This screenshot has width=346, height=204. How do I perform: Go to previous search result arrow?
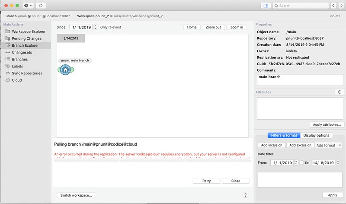point(333,6)
